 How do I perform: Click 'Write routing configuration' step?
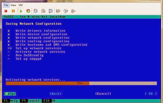coord(42,41)
